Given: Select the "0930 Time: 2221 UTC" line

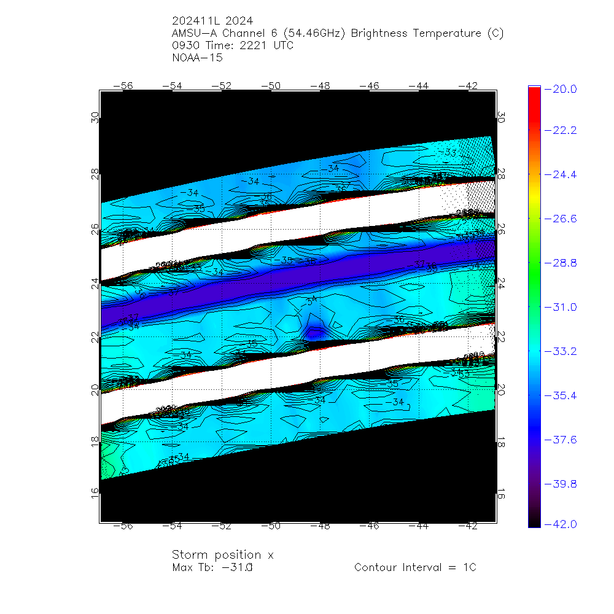Looking at the screenshot, I should click(233, 45).
